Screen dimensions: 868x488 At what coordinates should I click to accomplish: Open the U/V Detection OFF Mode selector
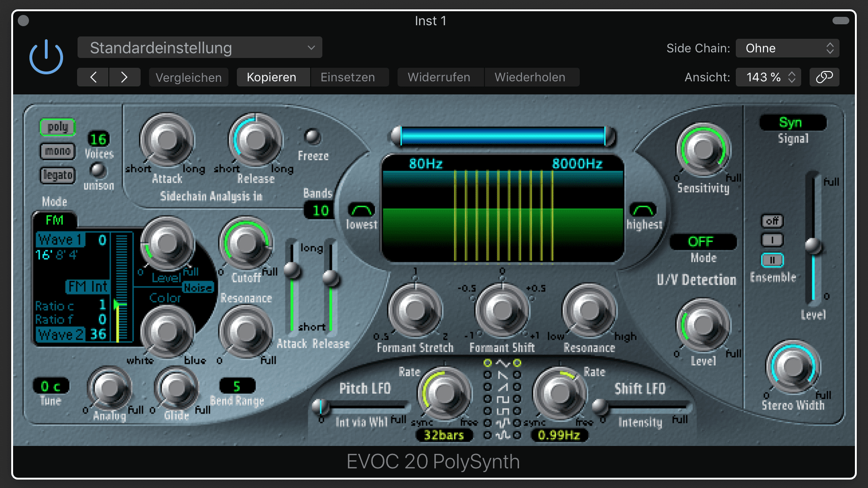point(703,242)
